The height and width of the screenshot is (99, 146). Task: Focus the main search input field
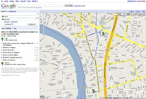click(x=41, y=6)
